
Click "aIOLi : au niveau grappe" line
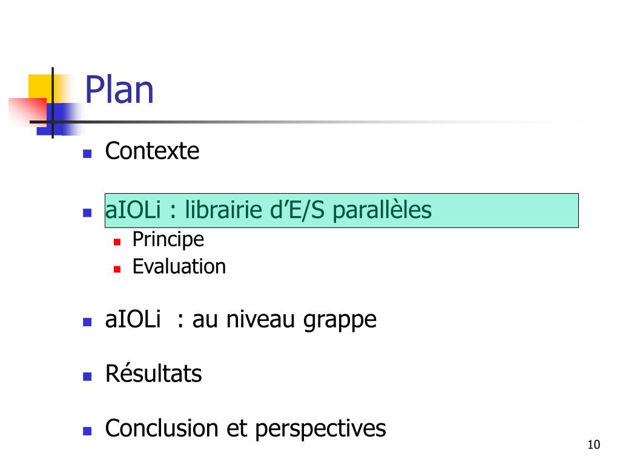click(241, 320)
